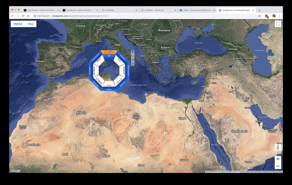Click the Egypt country label
Screen dimensions: 292x185
pyautogui.click(x=182, y=118)
